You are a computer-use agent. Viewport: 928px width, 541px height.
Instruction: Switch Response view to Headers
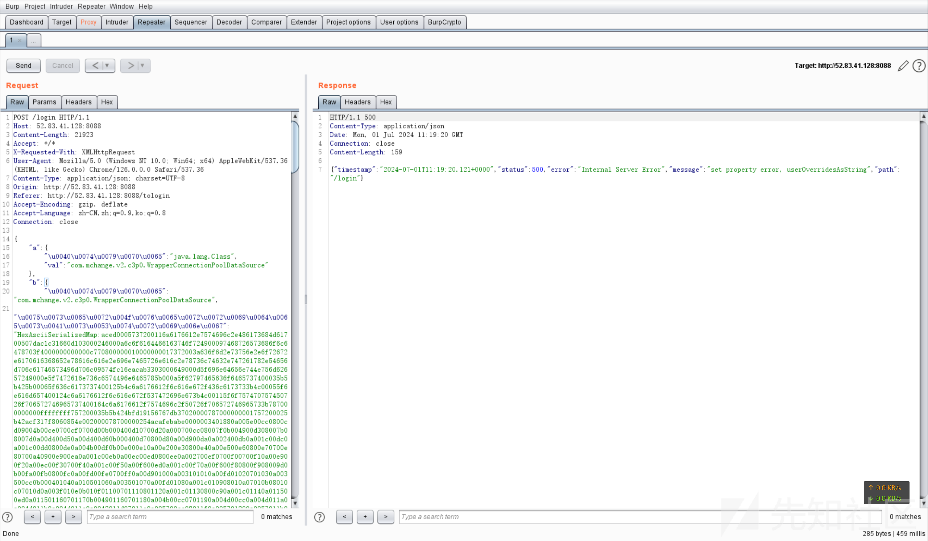point(357,102)
